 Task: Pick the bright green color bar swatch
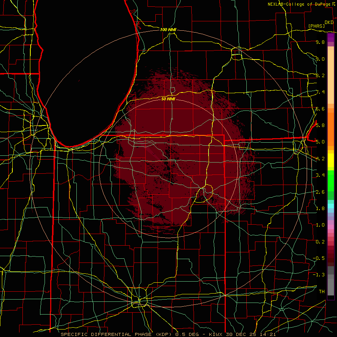331,180
